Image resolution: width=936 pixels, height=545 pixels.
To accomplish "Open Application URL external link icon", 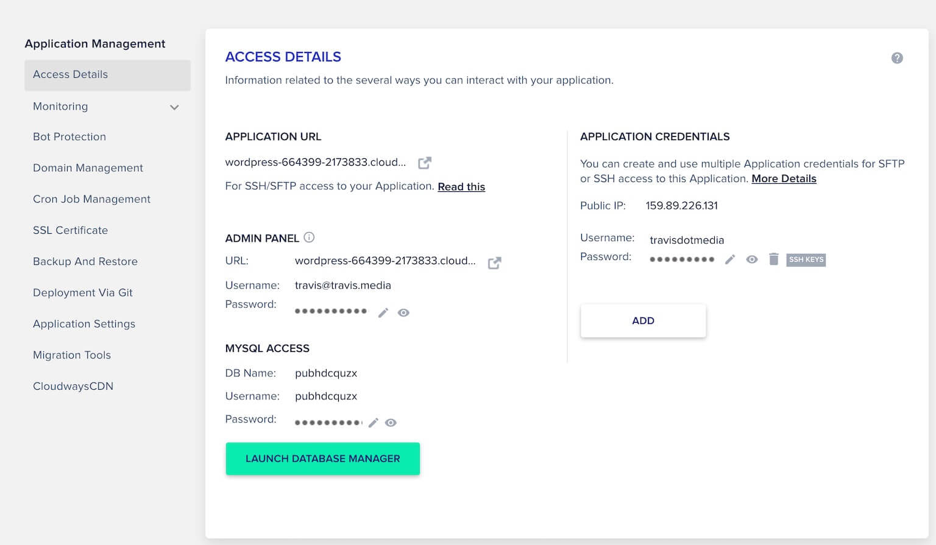I will click(x=425, y=163).
